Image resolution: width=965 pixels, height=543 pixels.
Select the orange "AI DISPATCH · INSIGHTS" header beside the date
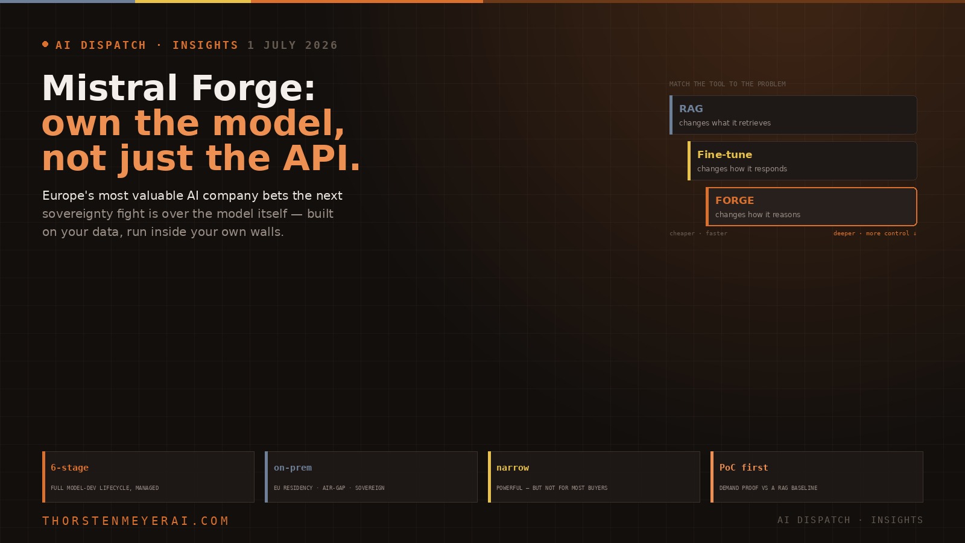[147, 45]
